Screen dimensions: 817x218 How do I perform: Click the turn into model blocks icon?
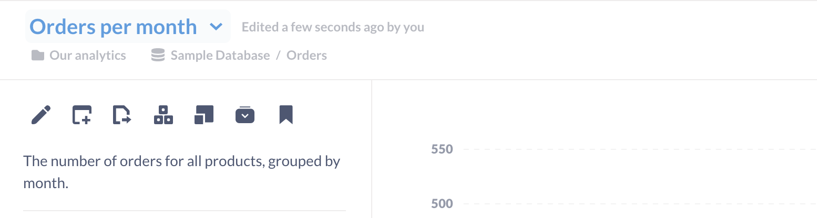(x=163, y=115)
